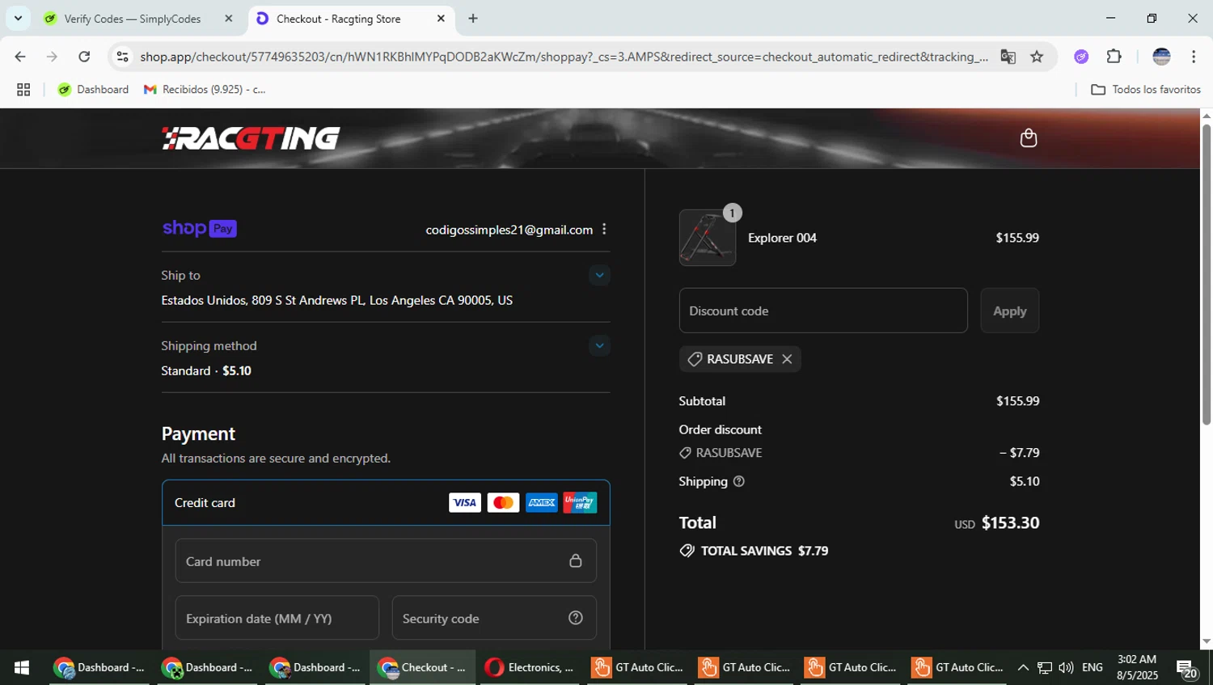The width and height of the screenshot is (1213, 685).
Task: Click the taskbar network icon
Action: click(x=1045, y=667)
